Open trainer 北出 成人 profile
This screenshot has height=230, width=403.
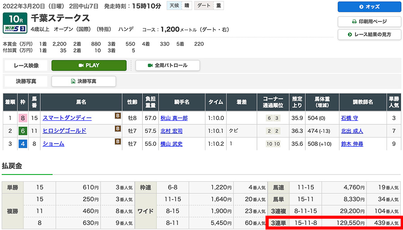point(352,131)
